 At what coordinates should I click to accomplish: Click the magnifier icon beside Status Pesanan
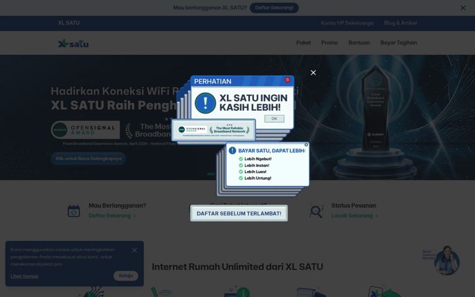tap(316, 211)
